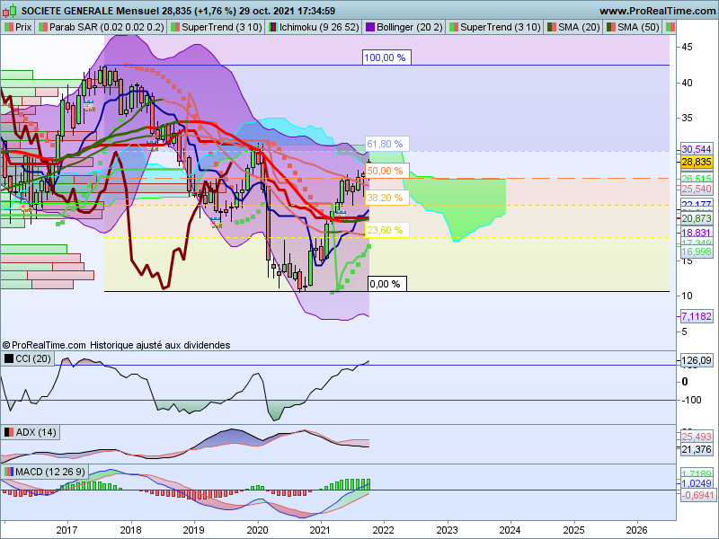
Task: Click the 2024 year marker on time axis
Action: click(510, 530)
